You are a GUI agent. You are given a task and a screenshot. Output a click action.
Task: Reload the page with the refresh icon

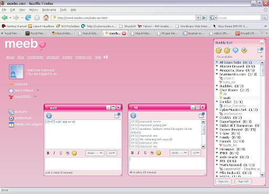[x=28, y=17]
